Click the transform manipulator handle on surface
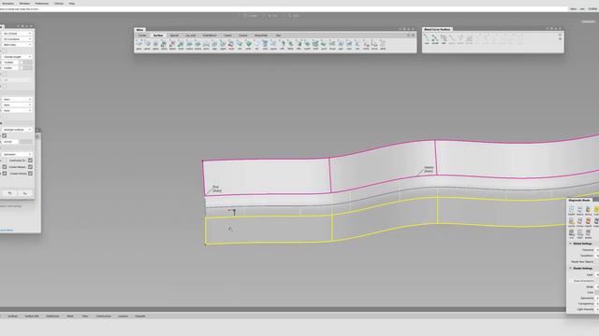The image size is (599, 336). point(233,212)
